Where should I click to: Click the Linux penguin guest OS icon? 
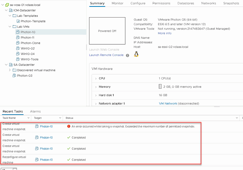point(136,54)
